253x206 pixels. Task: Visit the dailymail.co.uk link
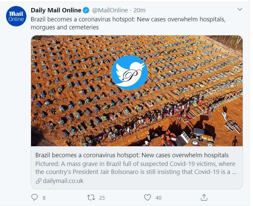[x=63, y=181]
